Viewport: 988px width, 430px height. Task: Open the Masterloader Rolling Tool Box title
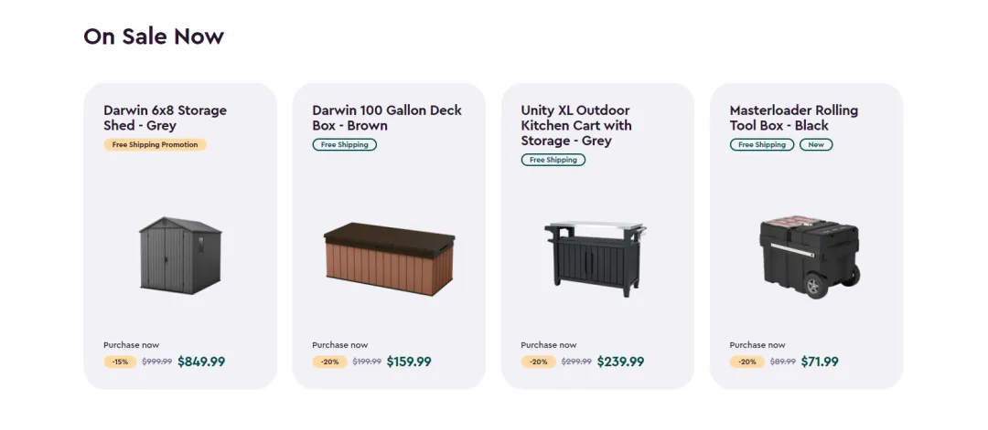(x=793, y=118)
